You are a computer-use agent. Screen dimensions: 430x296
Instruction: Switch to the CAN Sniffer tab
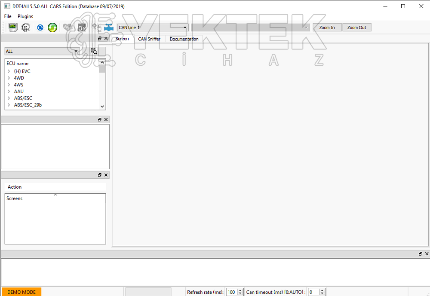[149, 39]
